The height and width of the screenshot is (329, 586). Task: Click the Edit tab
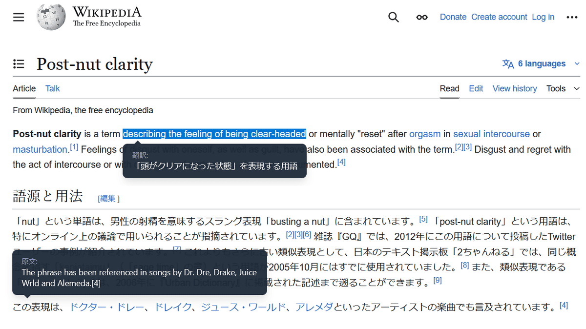(476, 88)
